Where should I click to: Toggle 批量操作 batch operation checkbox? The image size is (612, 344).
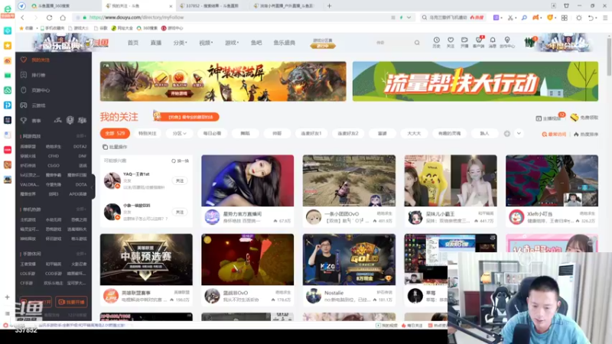[115, 147]
